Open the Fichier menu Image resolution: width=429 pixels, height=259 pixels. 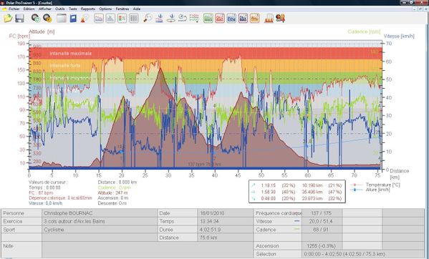(x=14, y=9)
